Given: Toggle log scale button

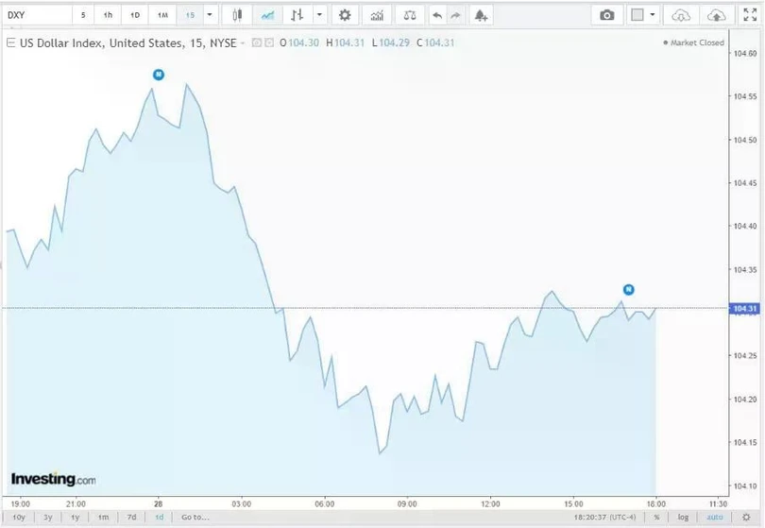Looking at the screenshot, I should coord(683,517).
